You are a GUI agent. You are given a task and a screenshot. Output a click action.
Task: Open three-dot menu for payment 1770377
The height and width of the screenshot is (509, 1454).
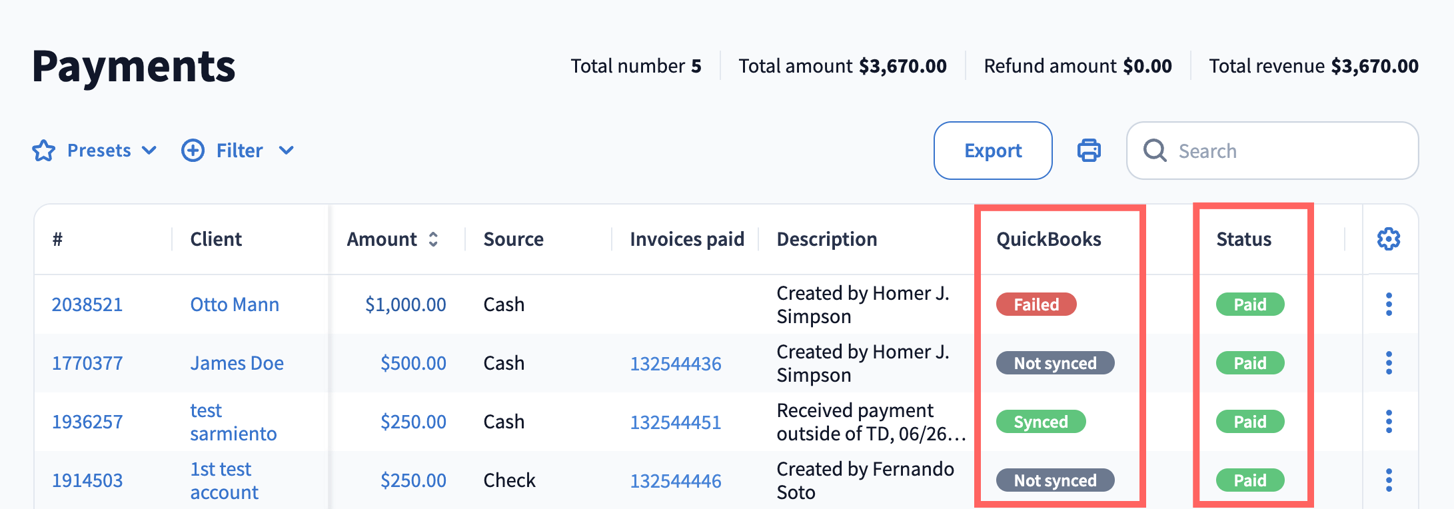coord(1389,363)
